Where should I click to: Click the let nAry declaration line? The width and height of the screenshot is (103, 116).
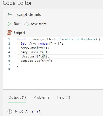point(42,44)
